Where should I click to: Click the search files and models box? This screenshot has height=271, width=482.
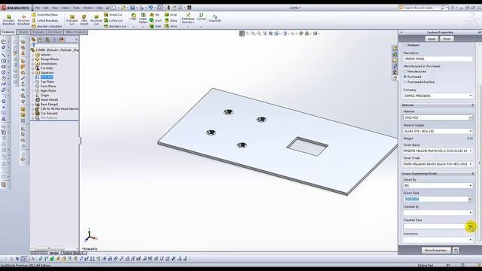419,8
